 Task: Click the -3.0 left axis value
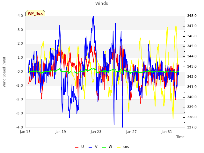point(19,113)
